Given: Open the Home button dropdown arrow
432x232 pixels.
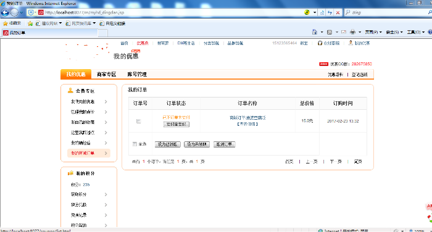Looking at the screenshot, I should point(322,32).
